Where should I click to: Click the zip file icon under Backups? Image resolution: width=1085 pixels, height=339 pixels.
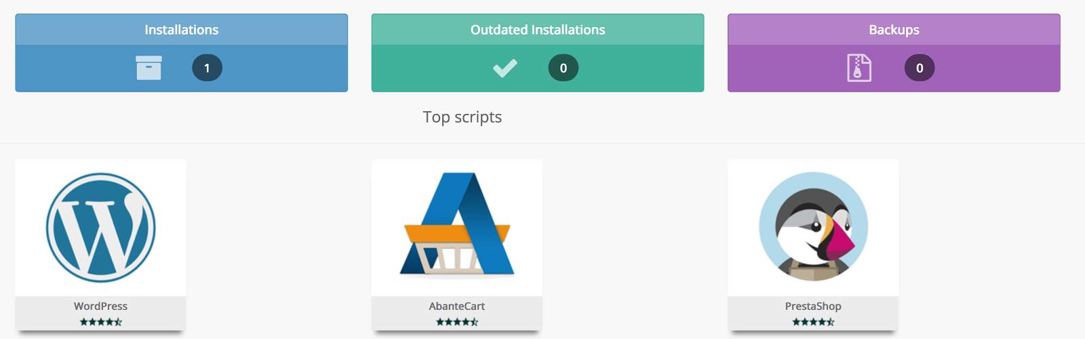click(x=859, y=68)
